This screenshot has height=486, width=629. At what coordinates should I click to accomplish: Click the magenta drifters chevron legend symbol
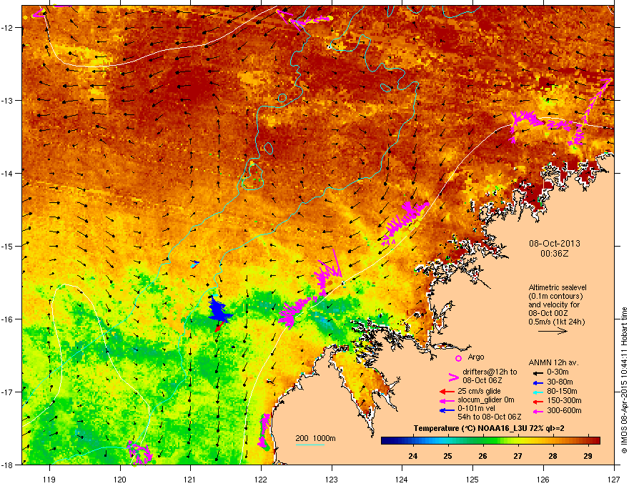[x=453, y=377]
